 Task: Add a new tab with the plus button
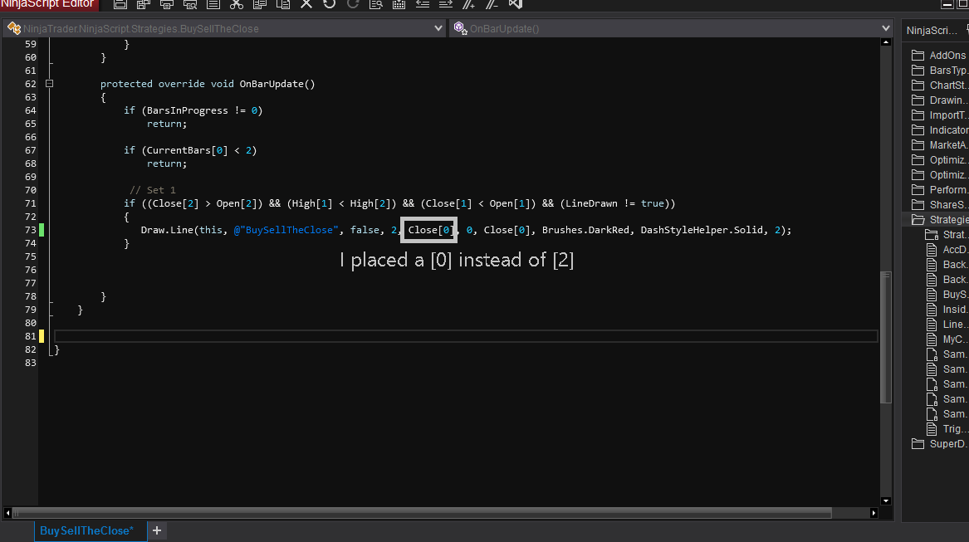pos(157,530)
